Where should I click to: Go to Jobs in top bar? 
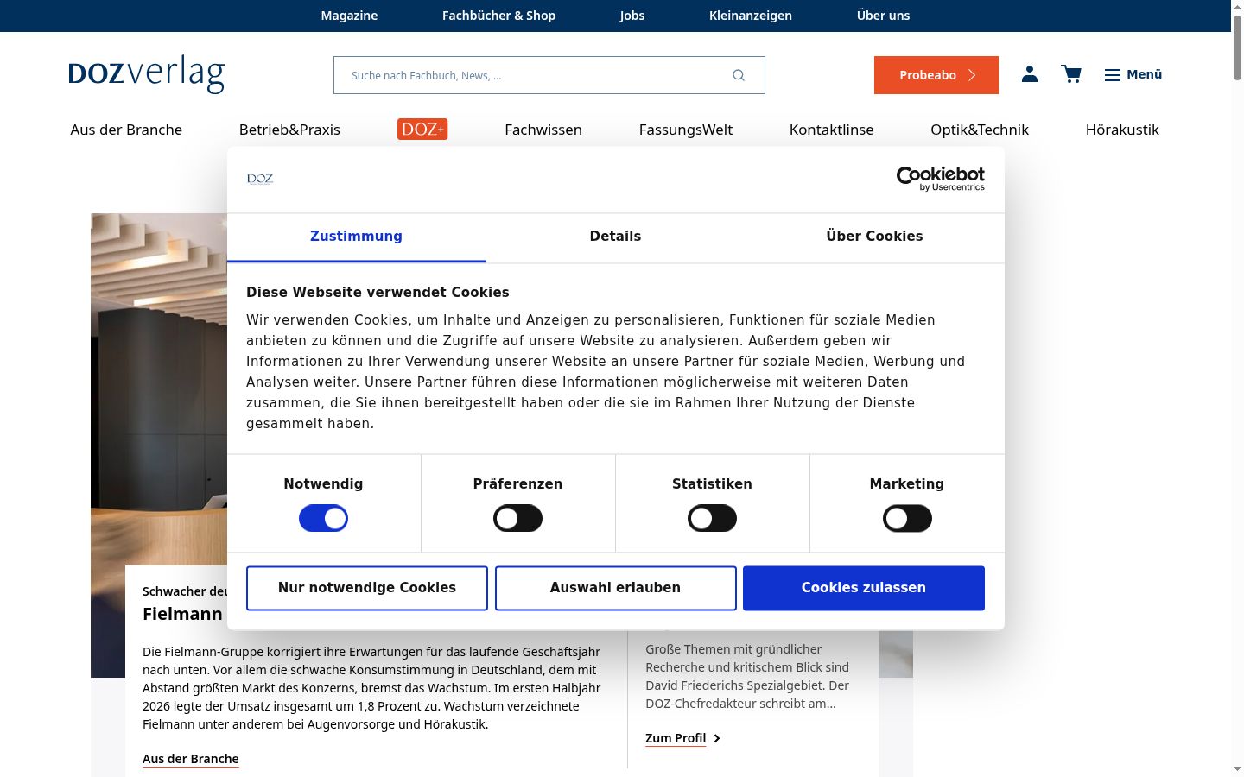[x=632, y=16]
